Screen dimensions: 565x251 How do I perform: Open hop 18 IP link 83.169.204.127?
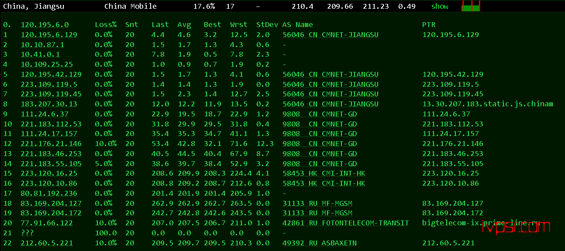51,204
